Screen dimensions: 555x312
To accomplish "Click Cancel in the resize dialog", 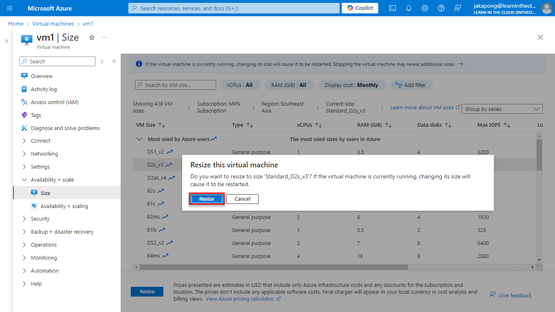I will (242, 199).
